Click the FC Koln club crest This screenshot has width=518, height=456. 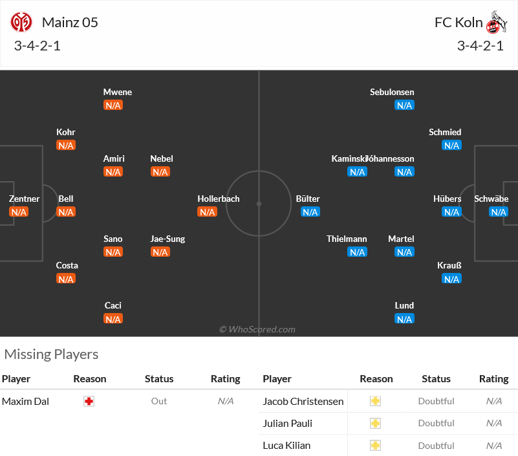point(497,23)
